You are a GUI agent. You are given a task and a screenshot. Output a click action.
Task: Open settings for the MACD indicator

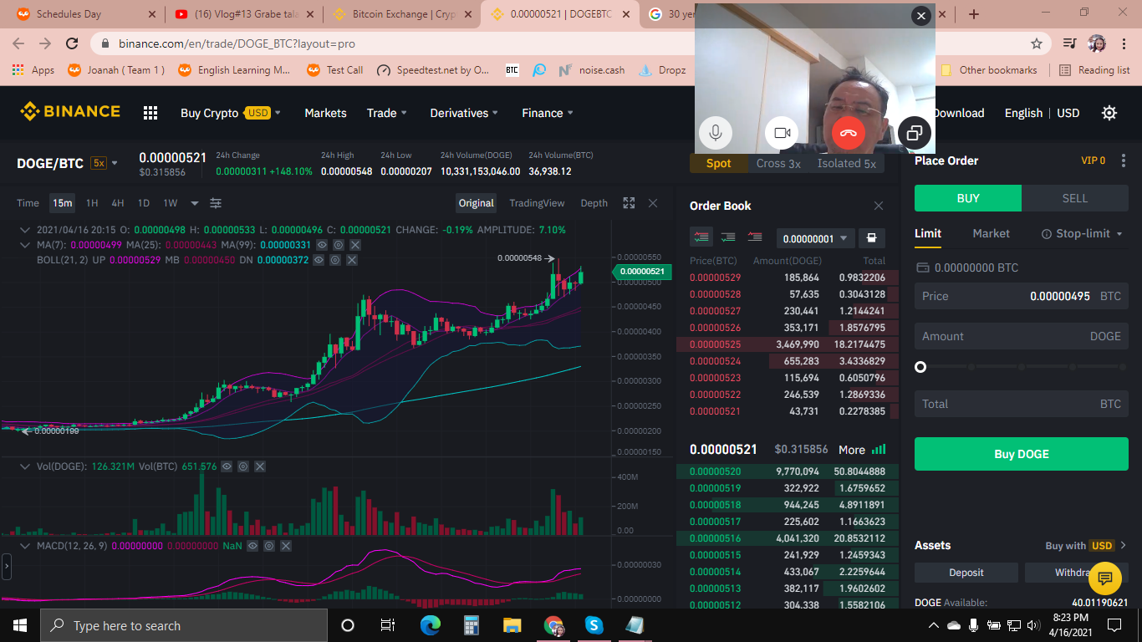click(269, 546)
